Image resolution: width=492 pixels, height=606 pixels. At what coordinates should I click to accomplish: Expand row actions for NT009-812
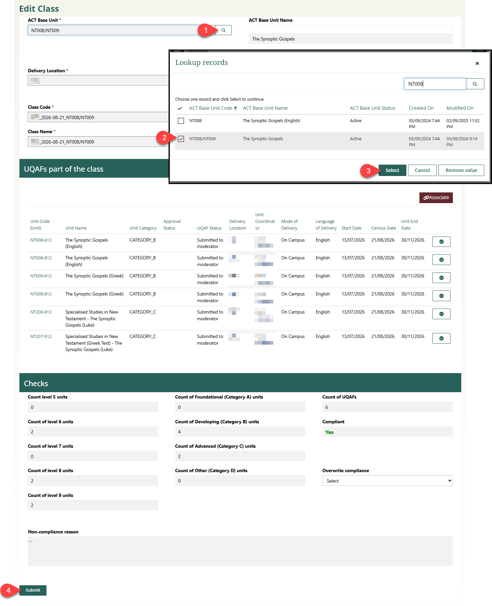click(x=441, y=296)
